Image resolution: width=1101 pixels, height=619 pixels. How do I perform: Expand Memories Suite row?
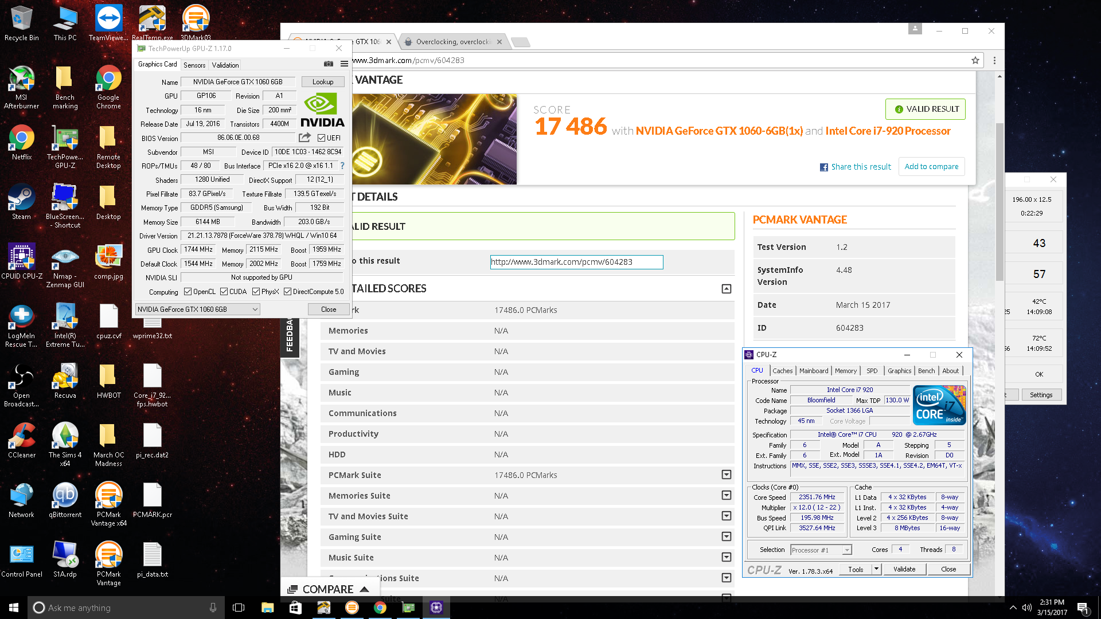726,495
